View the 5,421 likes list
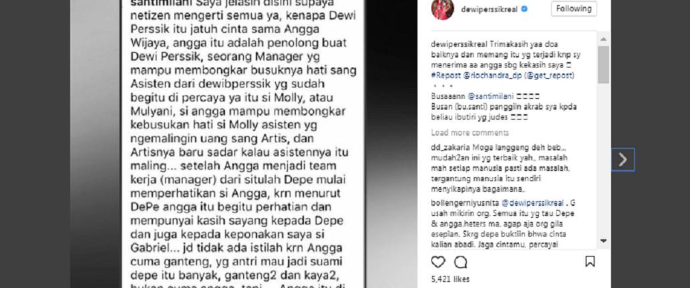 pos(450,279)
